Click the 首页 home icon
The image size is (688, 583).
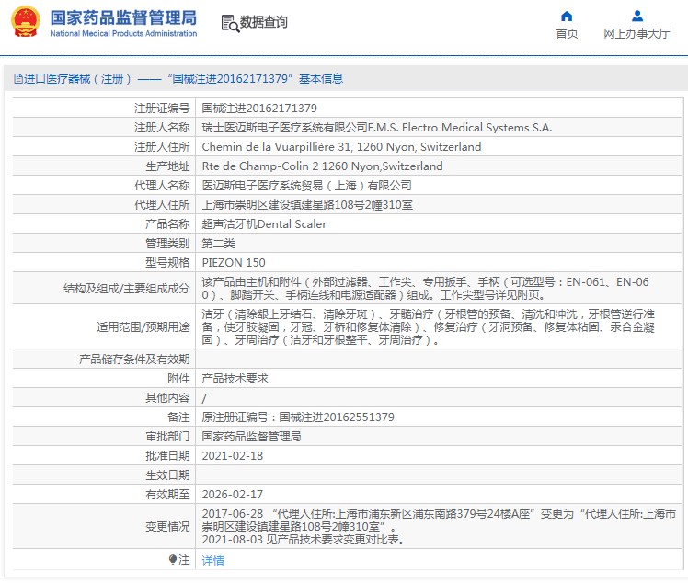click(567, 17)
